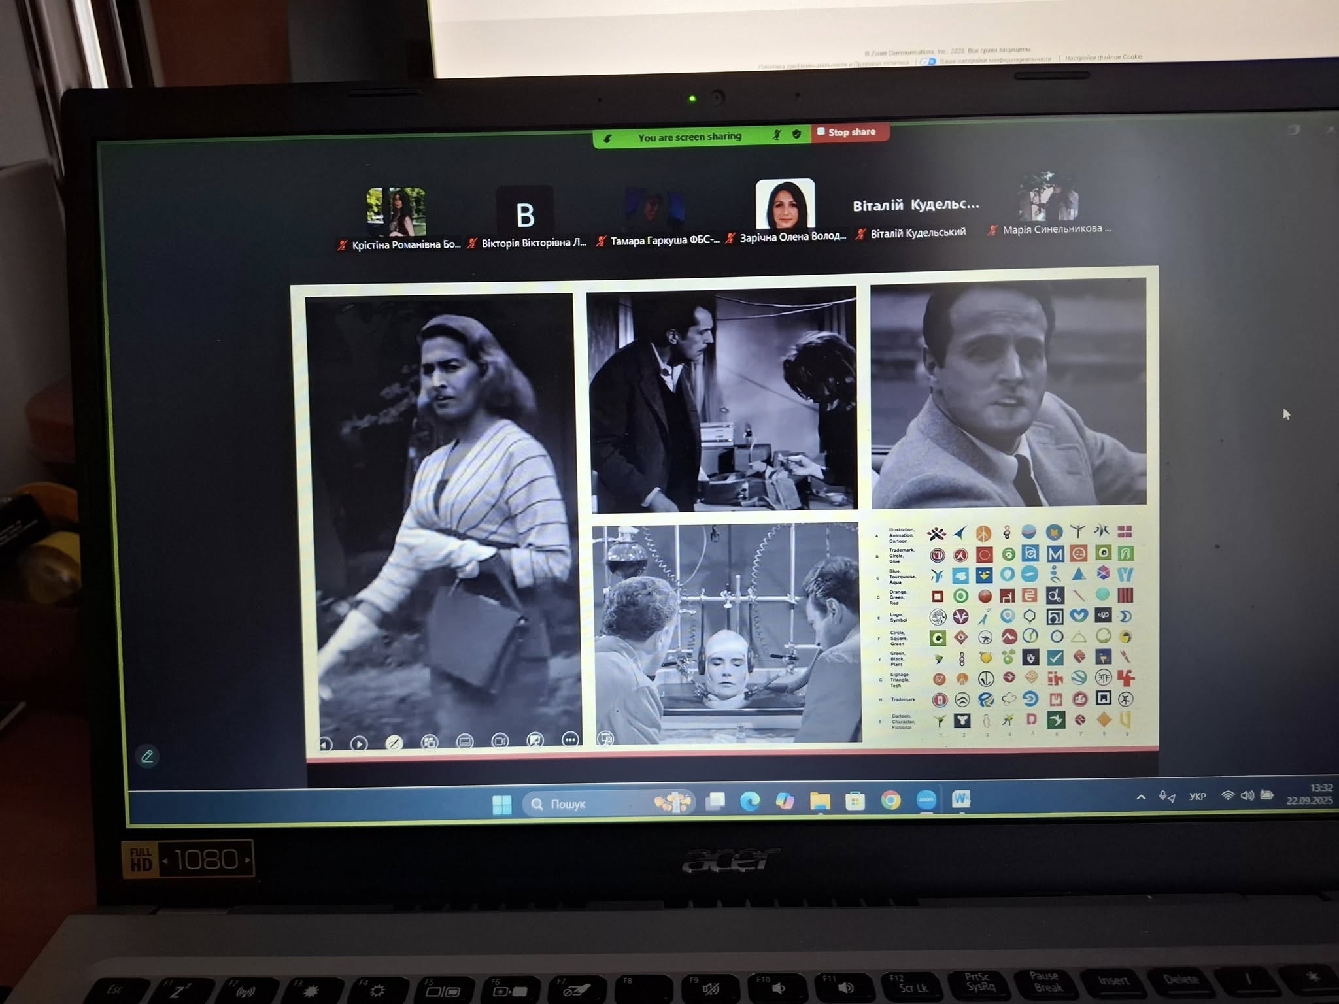
Task: Select Віталій Кудельський participant tile
Action: [916, 205]
